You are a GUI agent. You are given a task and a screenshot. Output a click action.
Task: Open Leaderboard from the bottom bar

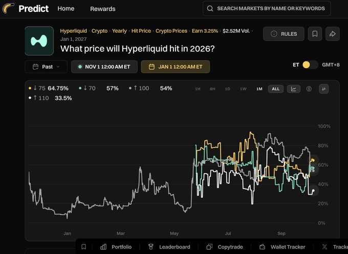click(x=169, y=247)
